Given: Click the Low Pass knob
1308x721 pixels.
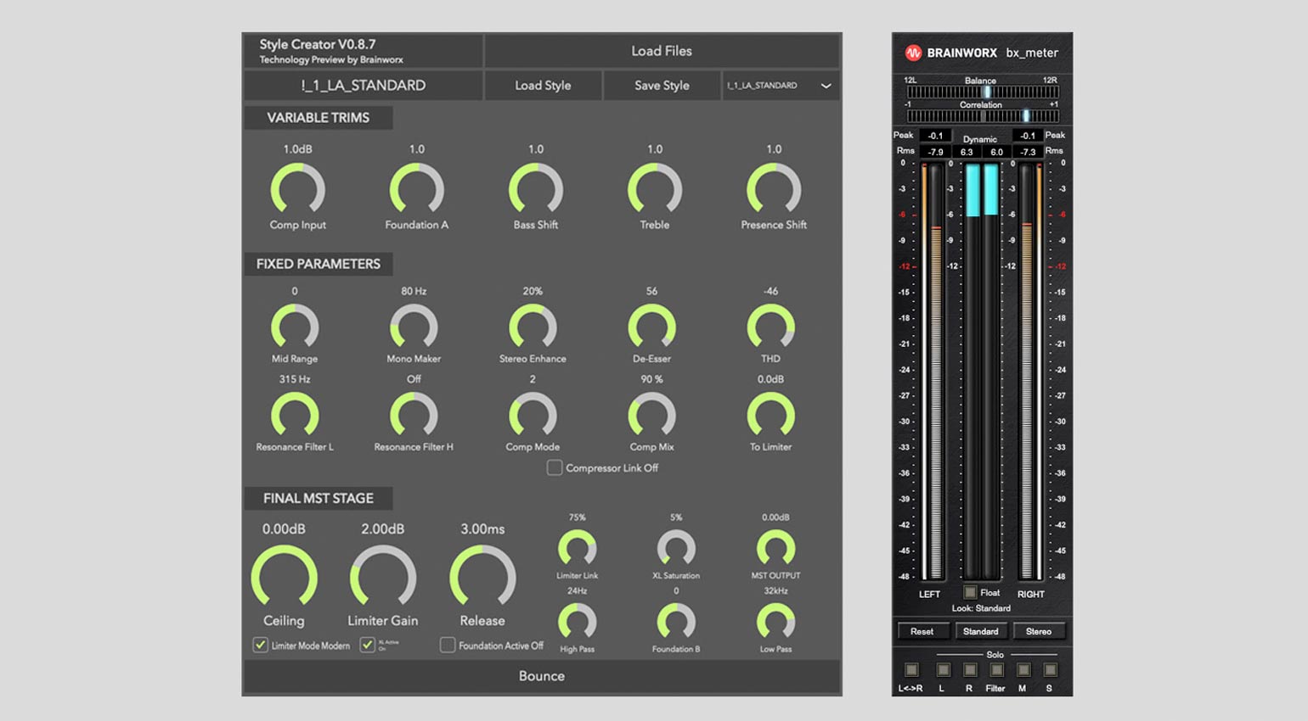Looking at the screenshot, I should point(775,622).
